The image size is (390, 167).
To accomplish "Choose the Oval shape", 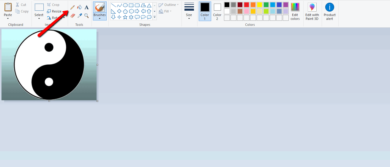I will click(x=125, y=5).
